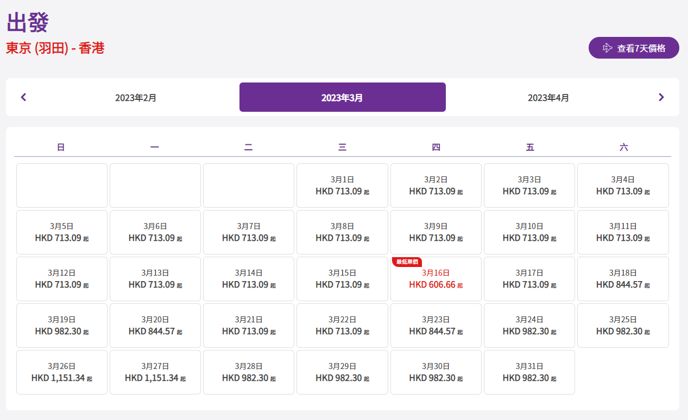This screenshot has width=688, height=420.
Task: Select the 2023年3月 month tab
Action: pyautogui.click(x=342, y=98)
